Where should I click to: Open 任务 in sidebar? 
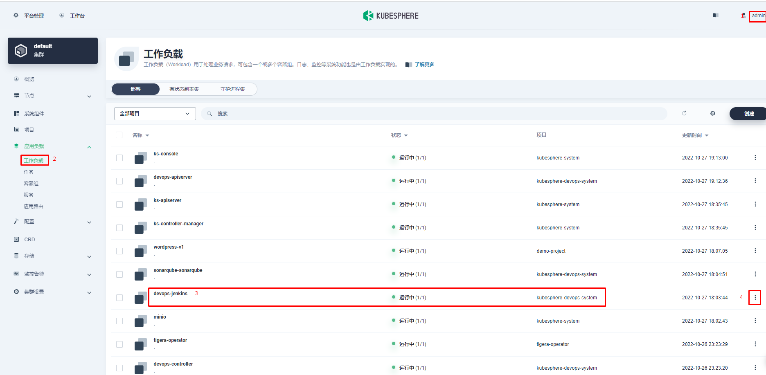click(x=29, y=172)
